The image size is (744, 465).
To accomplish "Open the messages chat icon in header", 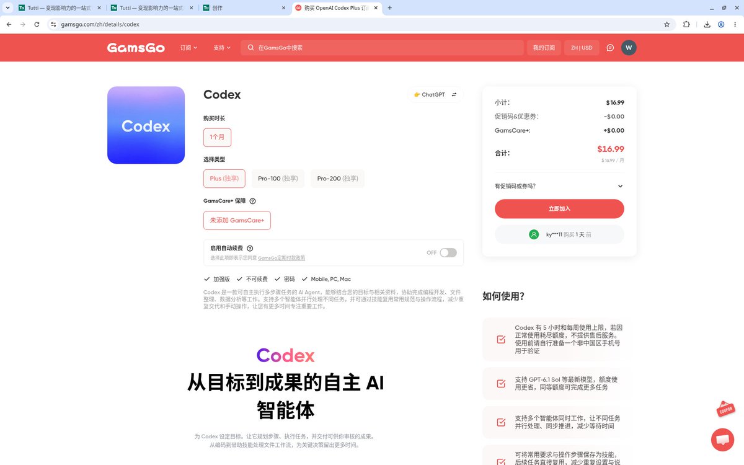I will 610,48.
